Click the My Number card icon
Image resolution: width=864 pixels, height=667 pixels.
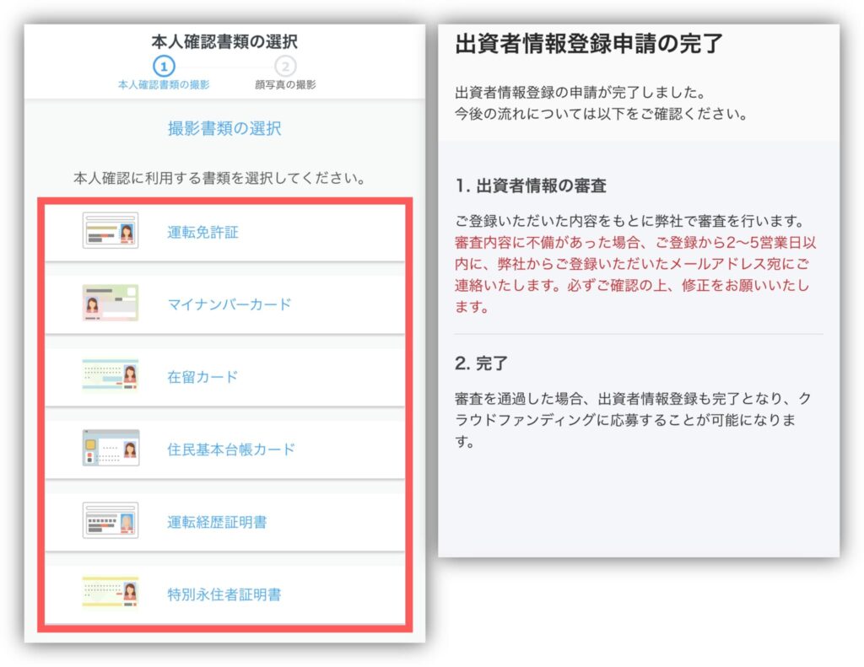111,304
